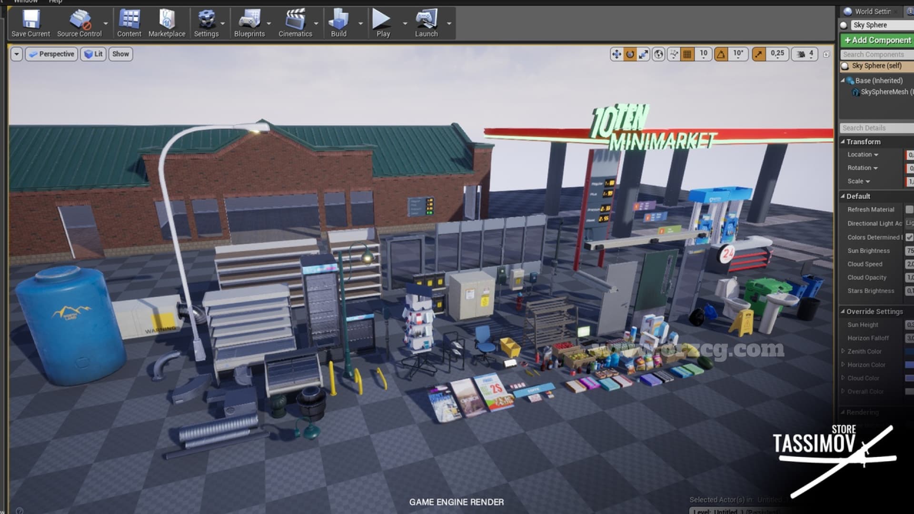Viewport: 914px width, 514px height.
Task: Open Play options dropdown arrow
Action: pos(405,23)
